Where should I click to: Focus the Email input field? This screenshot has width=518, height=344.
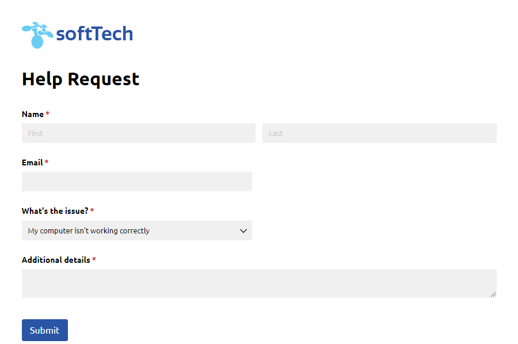(136, 181)
